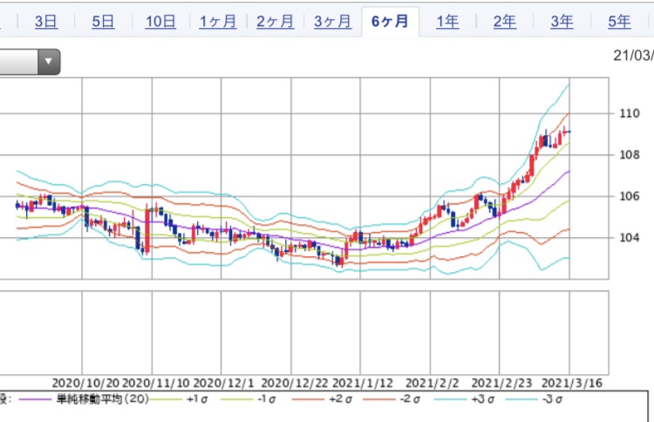Click the 2020/10/20 date axis label
The height and width of the screenshot is (422, 654).
pyautogui.click(x=85, y=384)
